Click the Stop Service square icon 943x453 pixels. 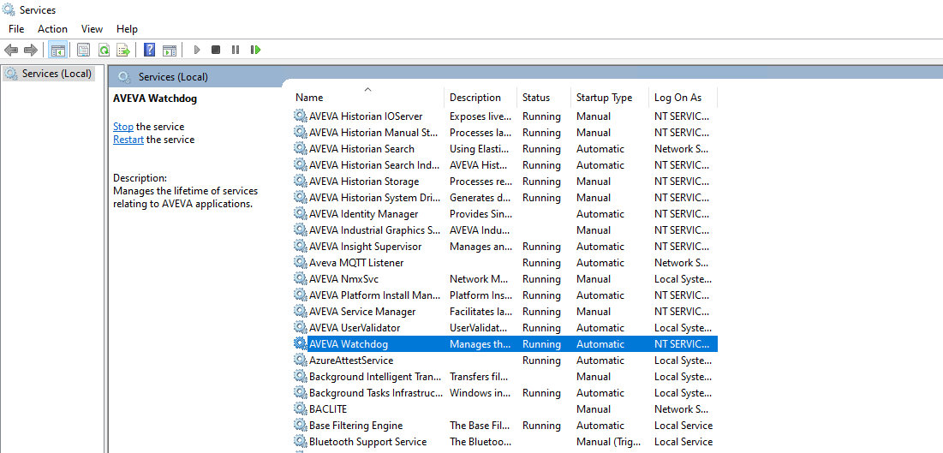tap(216, 50)
